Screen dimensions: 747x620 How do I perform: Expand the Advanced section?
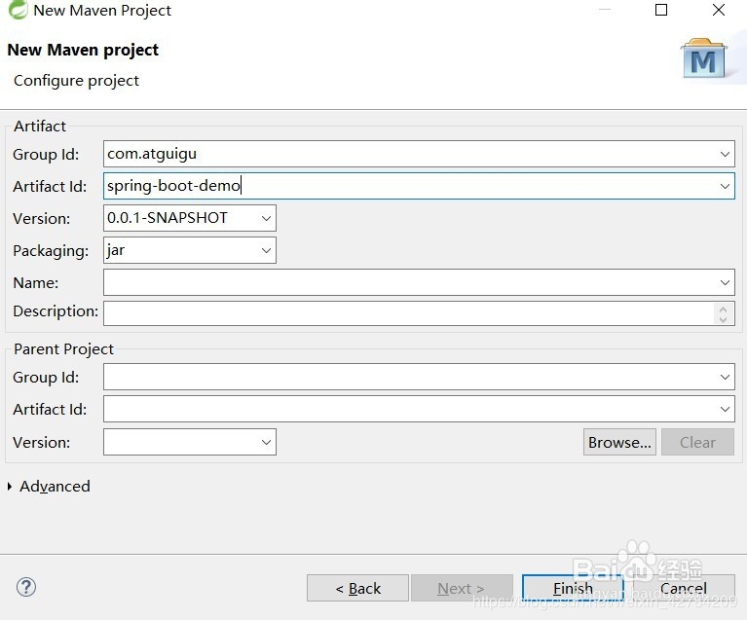12,487
